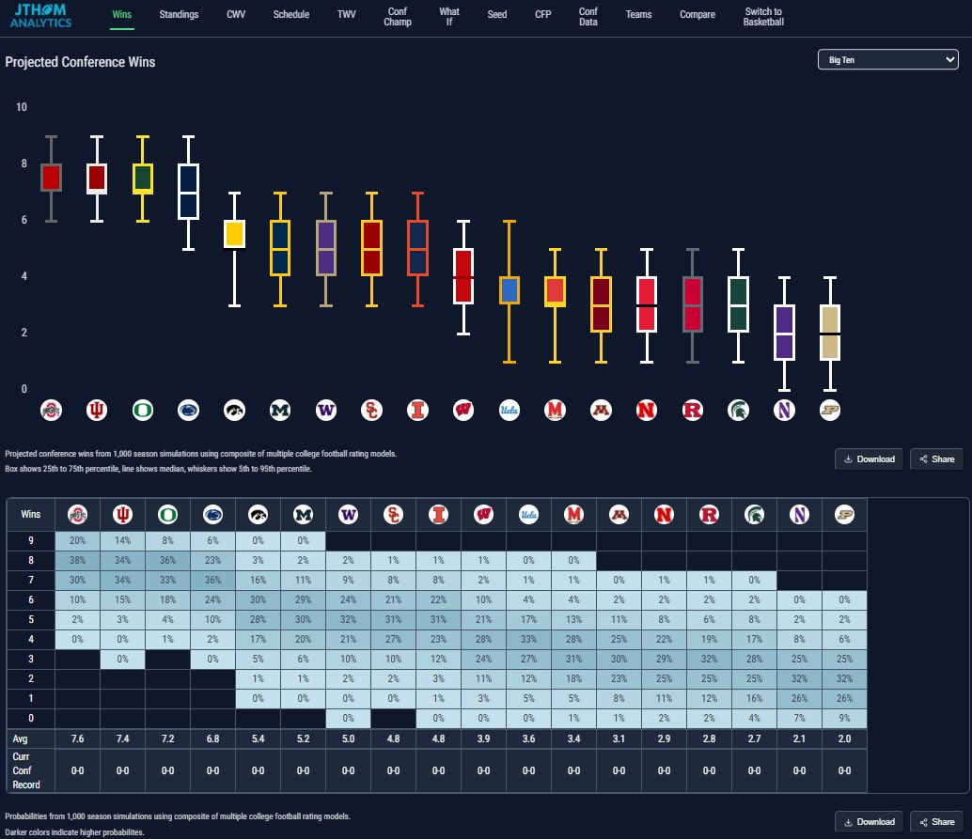972x839 pixels.
Task: Switch to the Standings tab
Action: click(x=179, y=14)
